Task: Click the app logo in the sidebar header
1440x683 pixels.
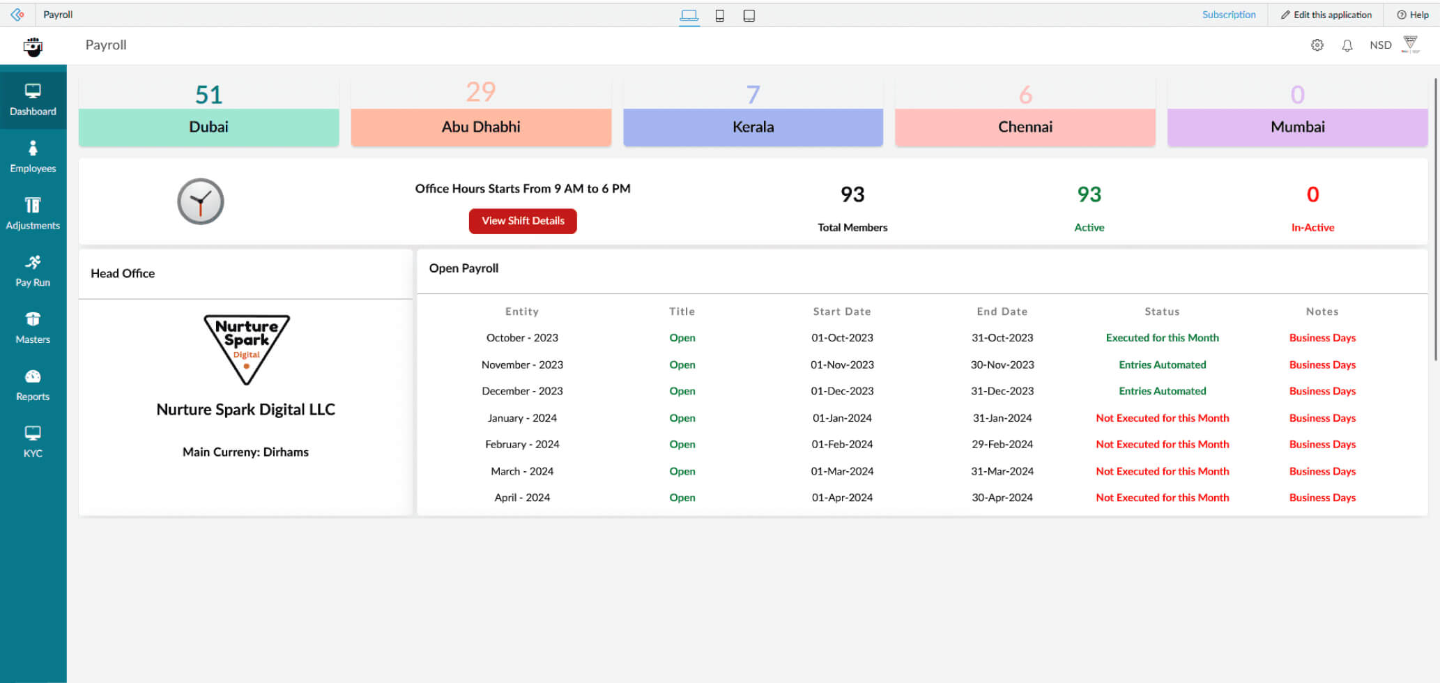Action: pos(32,45)
